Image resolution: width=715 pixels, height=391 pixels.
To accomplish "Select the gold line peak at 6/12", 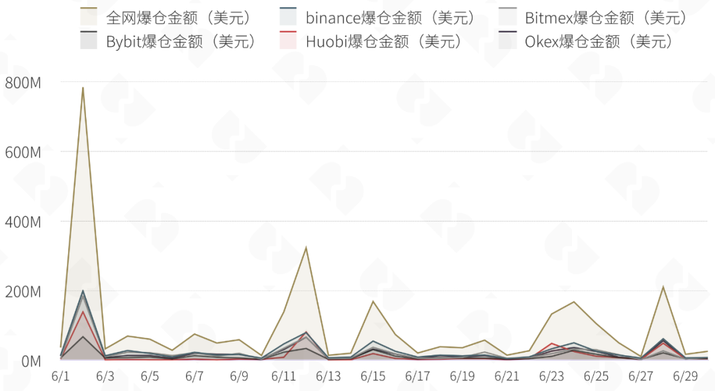I will click(x=306, y=247).
